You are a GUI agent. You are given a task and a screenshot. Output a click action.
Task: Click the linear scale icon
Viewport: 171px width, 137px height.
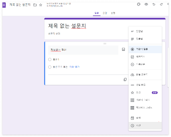[x=132, y=85]
